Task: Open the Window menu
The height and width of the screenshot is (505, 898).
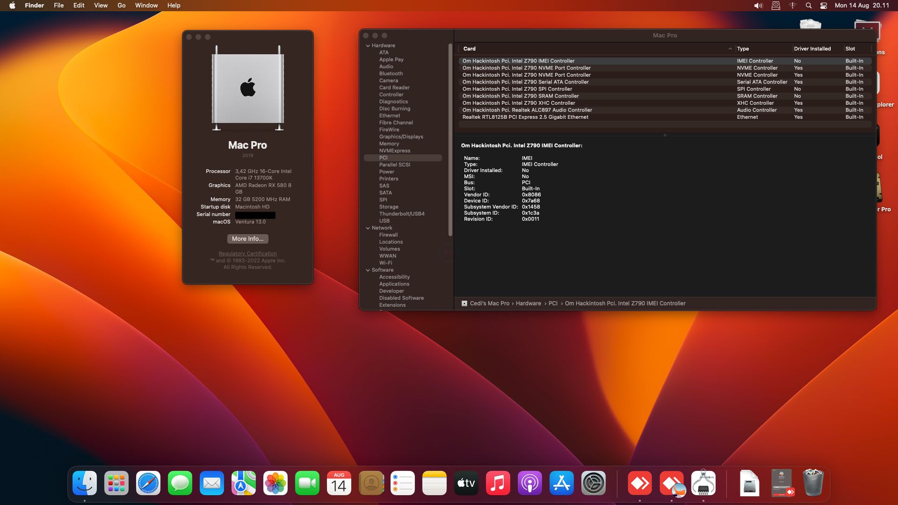Action: click(145, 5)
